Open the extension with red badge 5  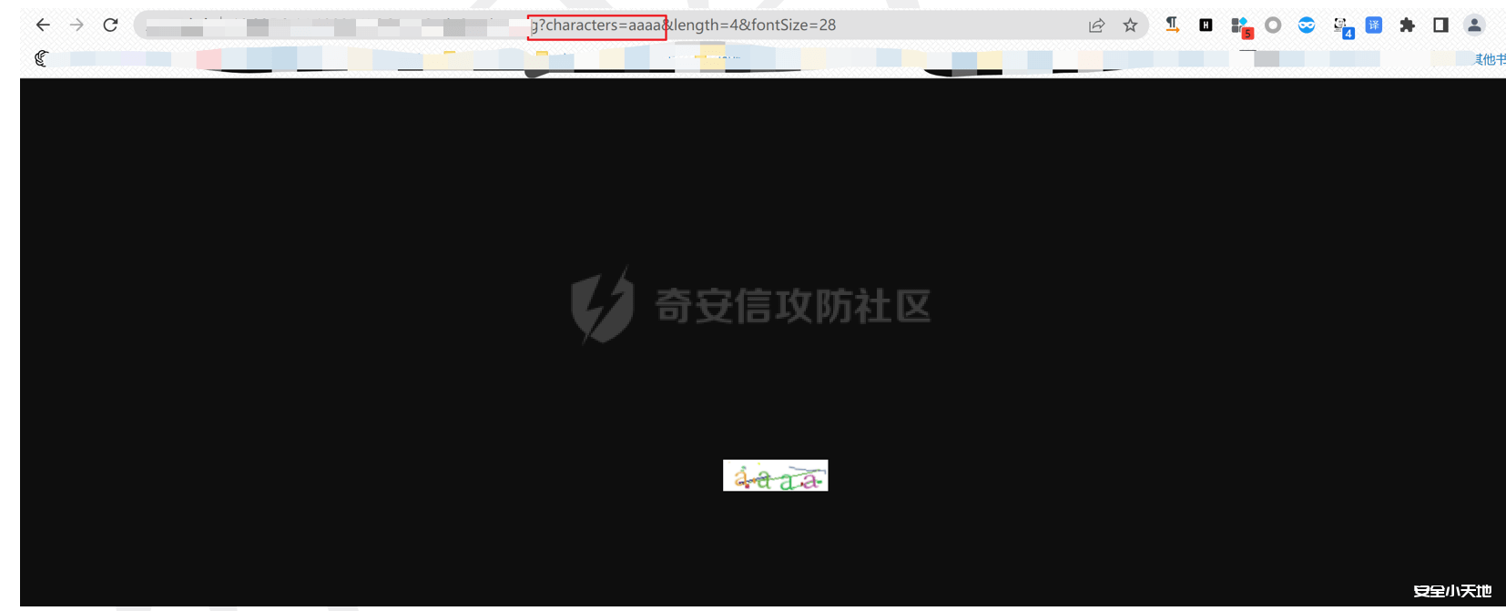pos(1240,26)
